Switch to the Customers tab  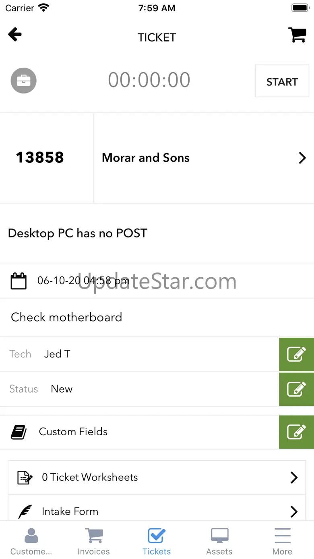[x=31, y=541]
